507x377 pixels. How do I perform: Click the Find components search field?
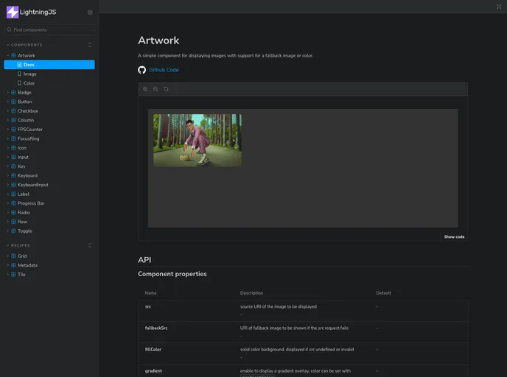point(49,29)
